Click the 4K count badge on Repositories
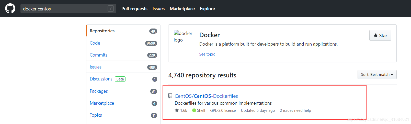Image resolution: width=411 pixels, height=124 pixels. (153, 31)
